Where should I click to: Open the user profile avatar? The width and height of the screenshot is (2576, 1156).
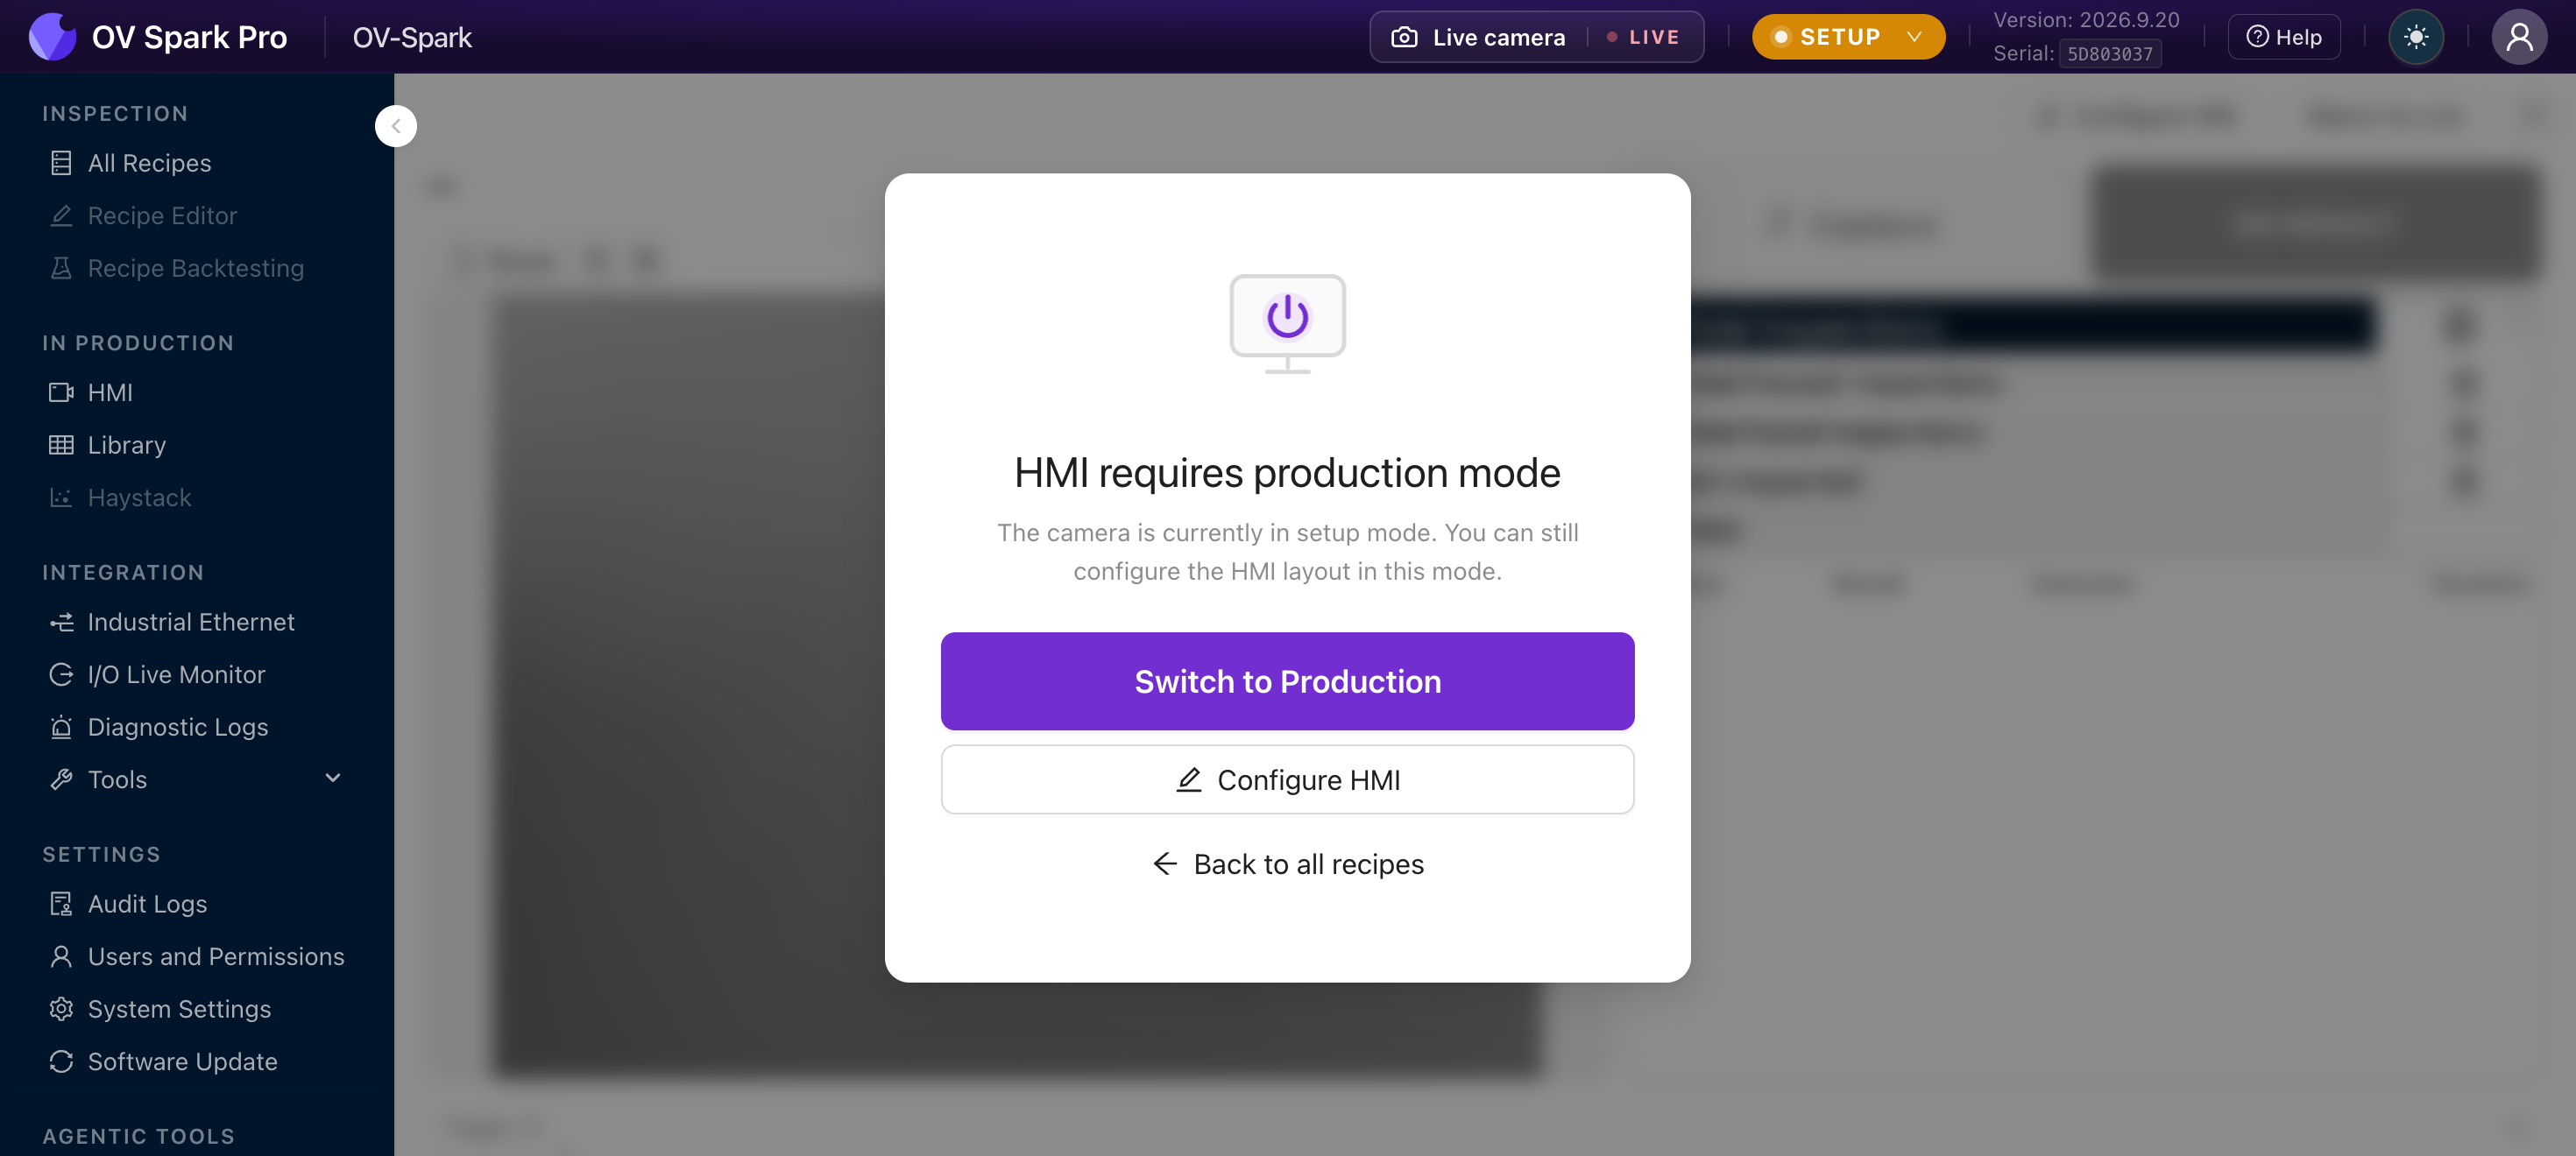tap(2519, 37)
